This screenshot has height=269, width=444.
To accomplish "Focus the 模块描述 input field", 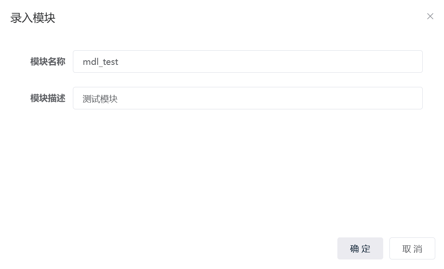I will [247, 98].
